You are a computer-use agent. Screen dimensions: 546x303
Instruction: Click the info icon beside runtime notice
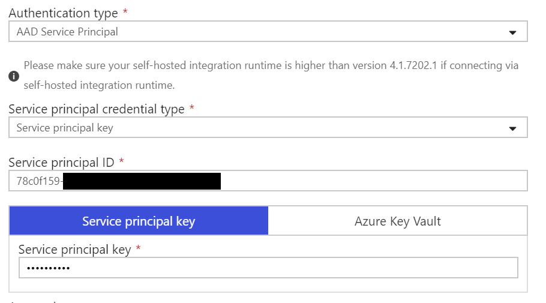click(14, 76)
